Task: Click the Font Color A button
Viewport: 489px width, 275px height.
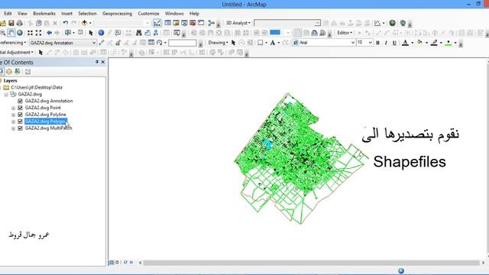Action: [x=405, y=43]
